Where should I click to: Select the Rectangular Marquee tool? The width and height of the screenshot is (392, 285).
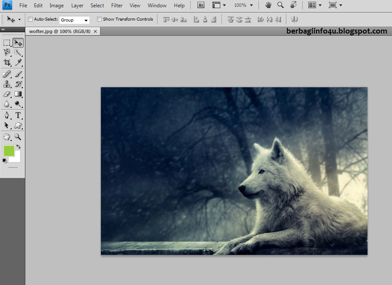click(7, 43)
